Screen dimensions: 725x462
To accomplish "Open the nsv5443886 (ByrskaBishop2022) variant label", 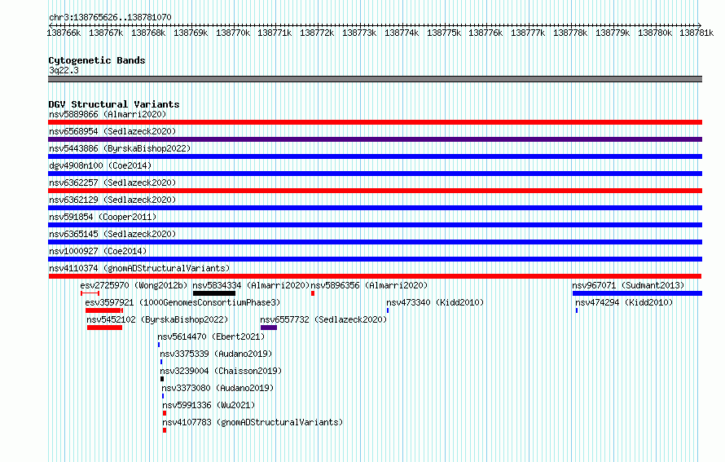I will (120, 148).
